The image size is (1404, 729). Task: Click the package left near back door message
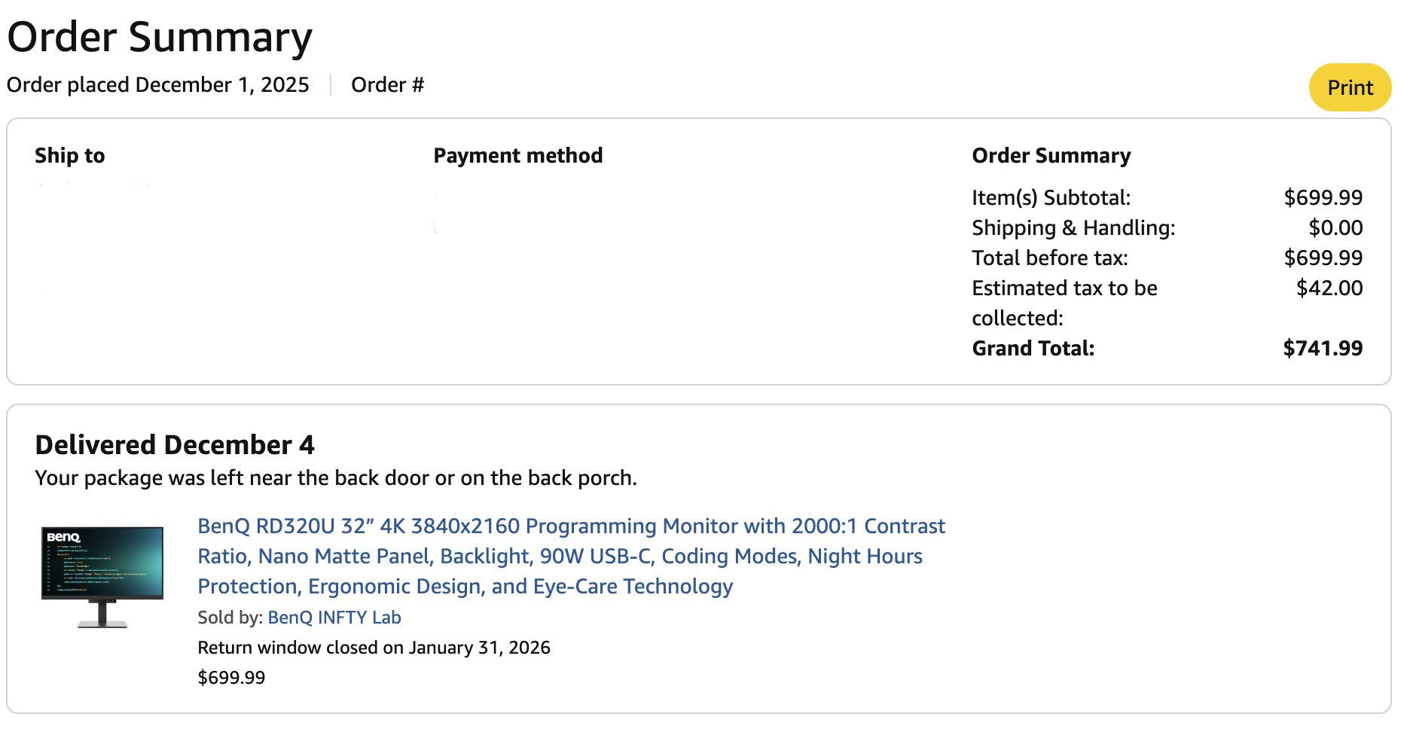(x=336, y=478)
